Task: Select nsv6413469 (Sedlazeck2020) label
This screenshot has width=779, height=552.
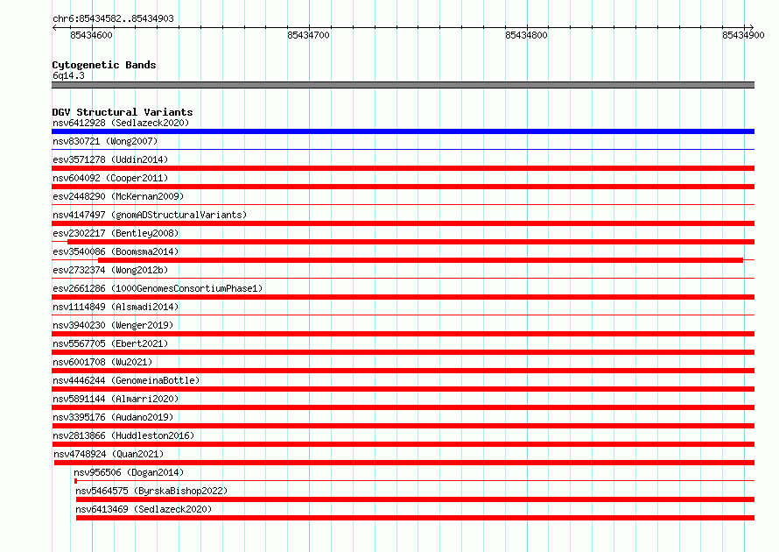Action: click(144, 509)
